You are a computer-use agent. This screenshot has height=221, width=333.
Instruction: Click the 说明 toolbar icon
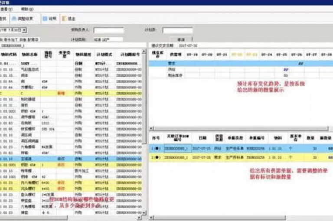pos(49,19)
